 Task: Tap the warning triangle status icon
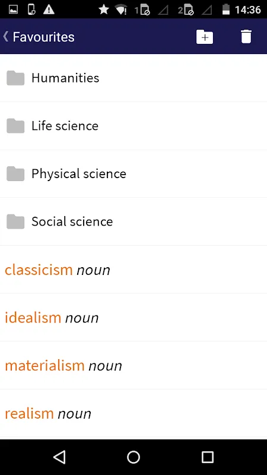49,9
